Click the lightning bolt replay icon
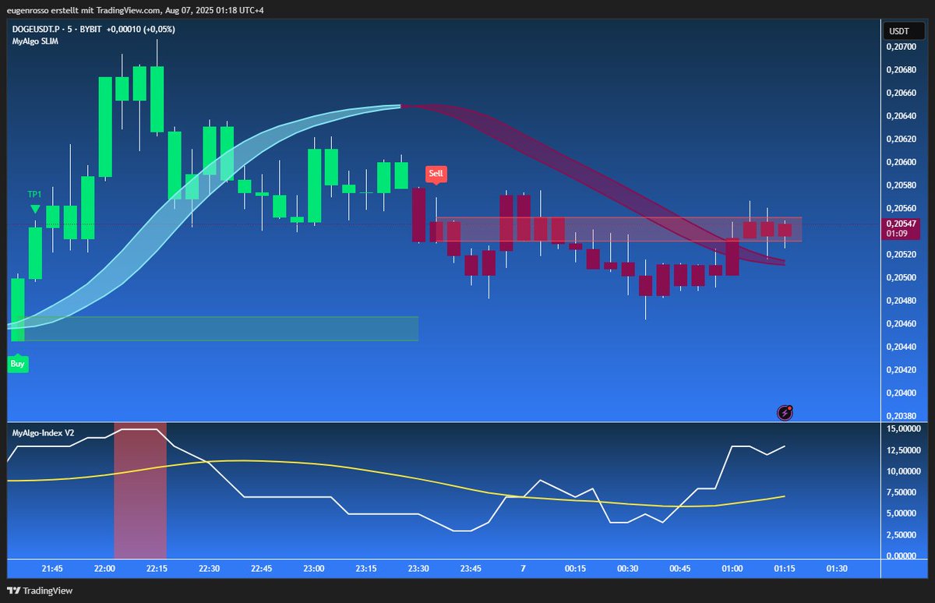935x603 pixels. pos(785,413)
